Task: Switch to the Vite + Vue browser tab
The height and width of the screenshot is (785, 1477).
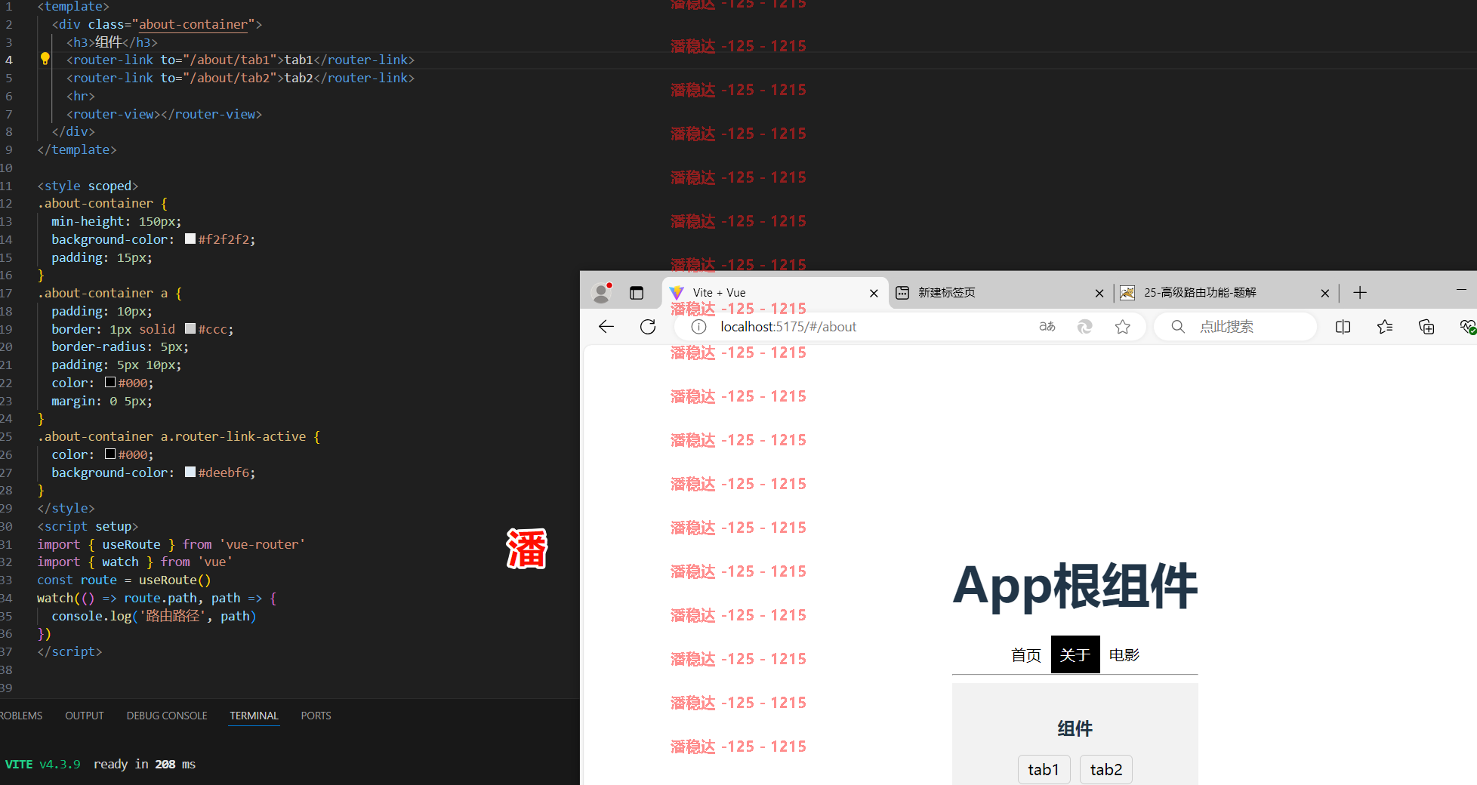Action: point(774,293)
